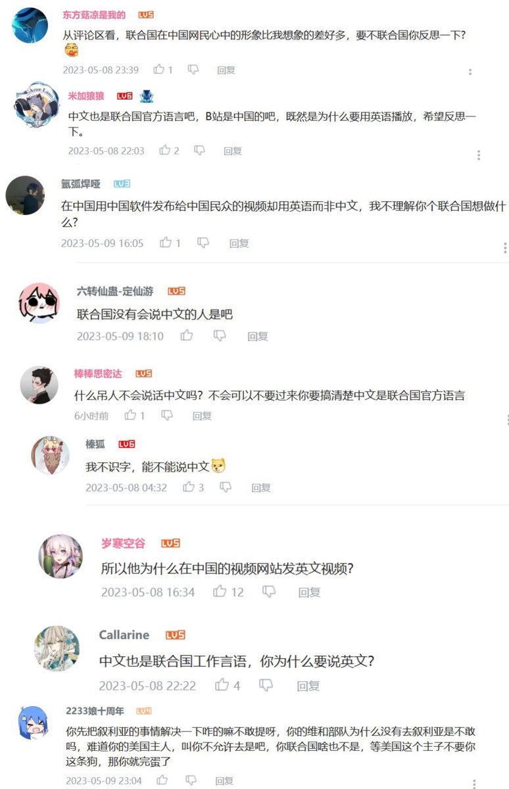
Task: Open three-dot menu on 2233娘十周年's comment
Action: click(475, 783)
